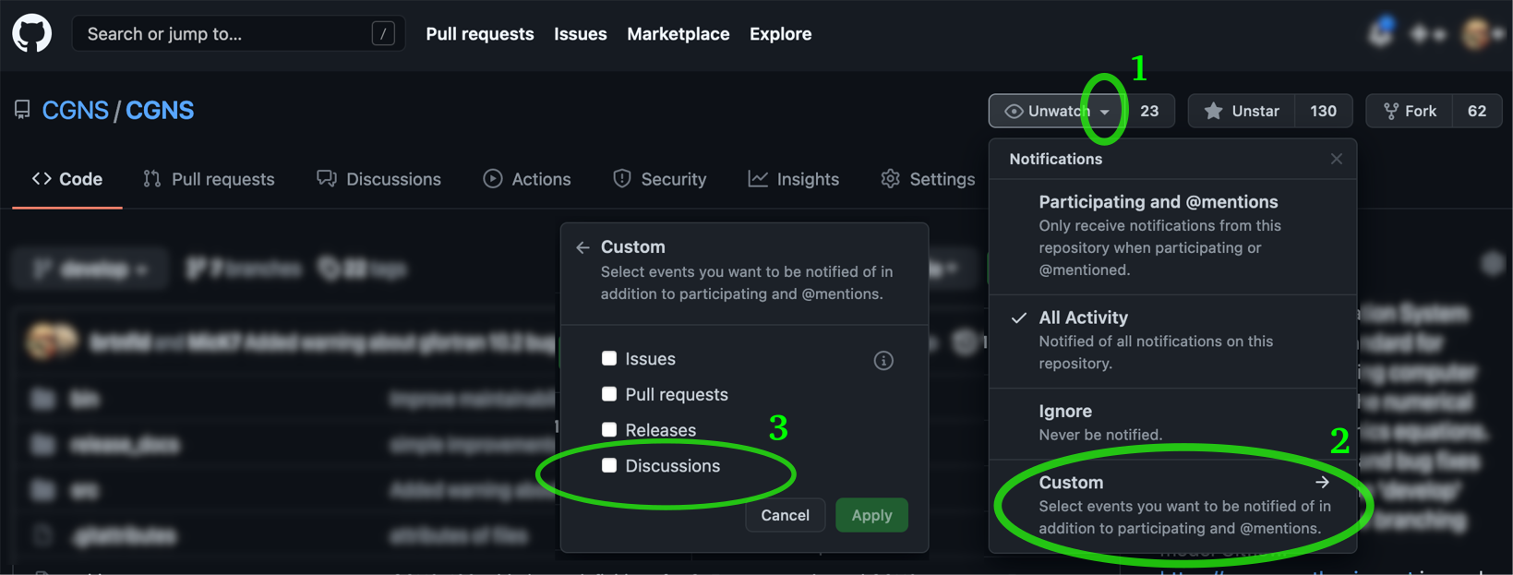Image resolution: width=1513 pixels, height=575 pixels.
Task: View the 62 forks count
Action: (x=1477, y=111)
